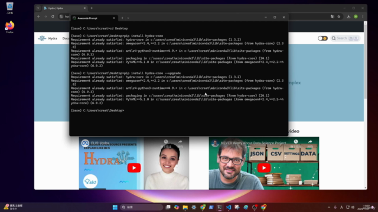This screenshot has height=212, width=378.
Task: Select the Anaconda Prompt terminal tab
Action: [94, 18]
